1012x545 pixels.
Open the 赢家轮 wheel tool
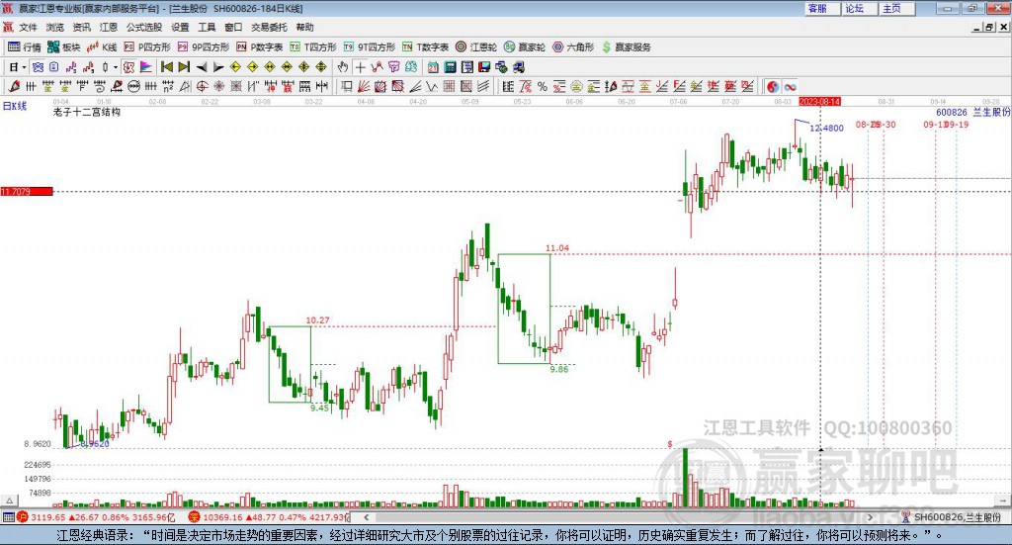[525, 47]
